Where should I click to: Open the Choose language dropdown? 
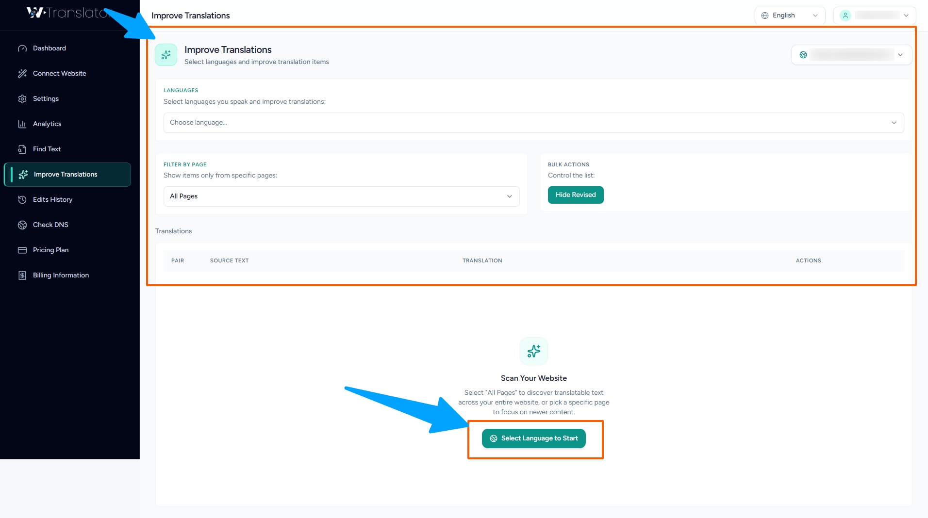tap(533, 123)
